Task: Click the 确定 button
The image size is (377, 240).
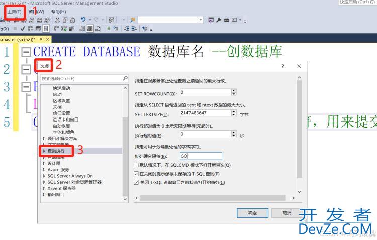Action: coord(252,213)
